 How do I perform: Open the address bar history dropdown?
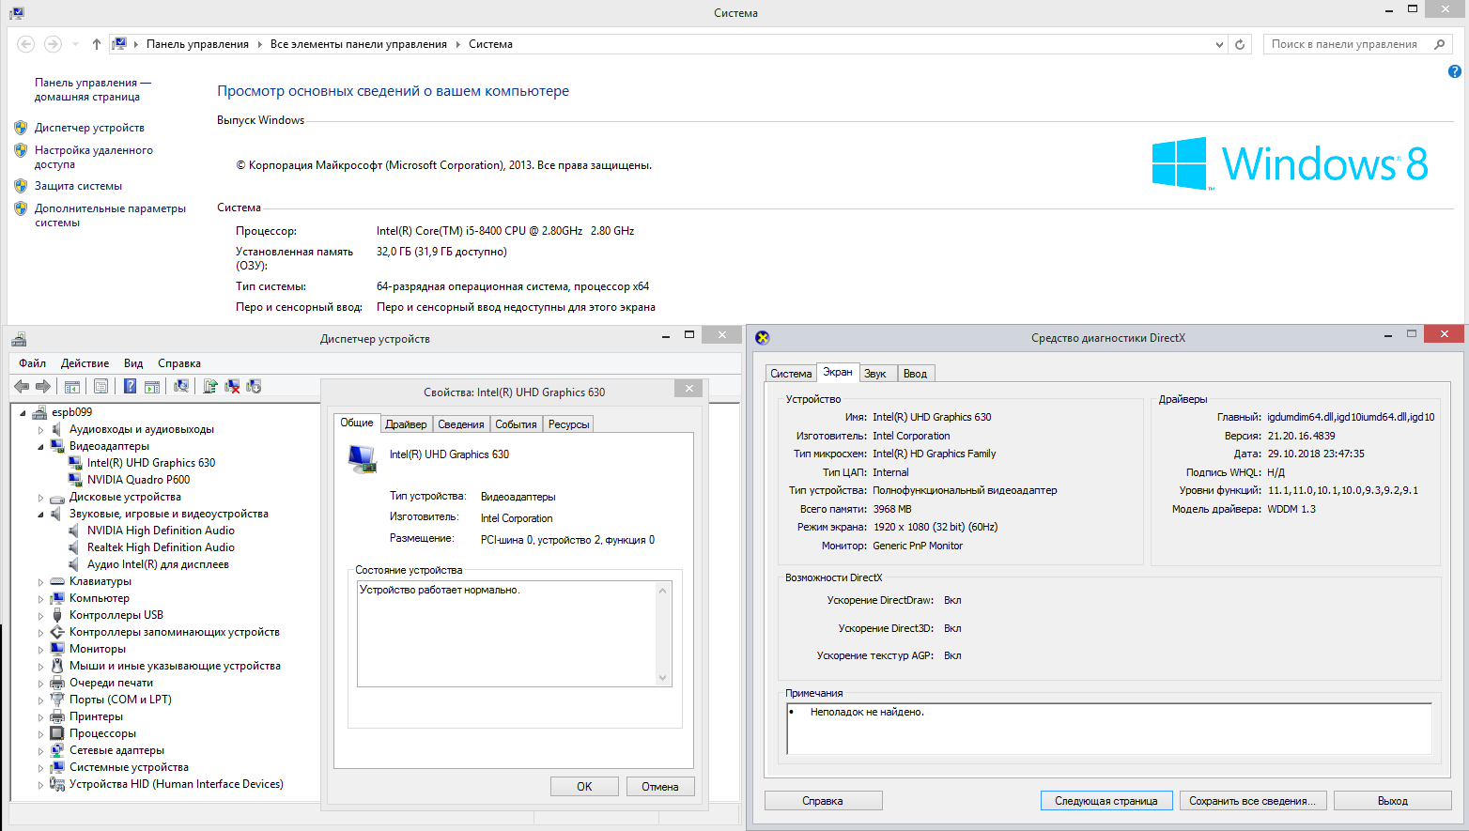click(1219, 44)
